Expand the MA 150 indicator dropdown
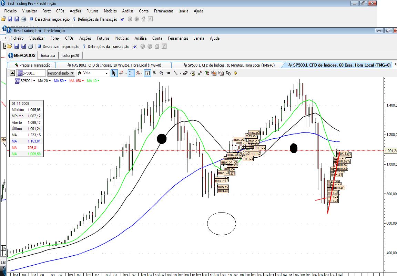Viewport: 397px width, 276px height. pos(83,81)
